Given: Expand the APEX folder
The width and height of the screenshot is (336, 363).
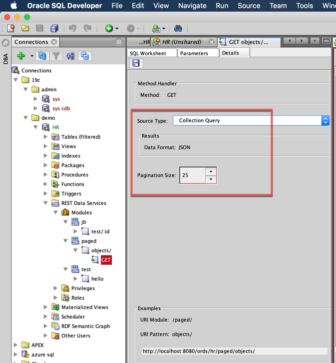Looking at the screenshot, I should pyautogui.click(x=16, y=345).
